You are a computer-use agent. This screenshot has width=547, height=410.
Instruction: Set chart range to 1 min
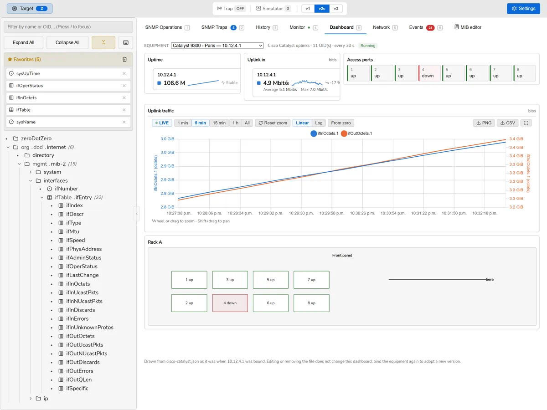(183, 123)
